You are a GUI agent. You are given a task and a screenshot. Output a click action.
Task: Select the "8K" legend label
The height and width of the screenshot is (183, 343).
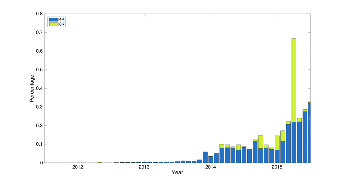pyautogui.click(x=62, y=24)
